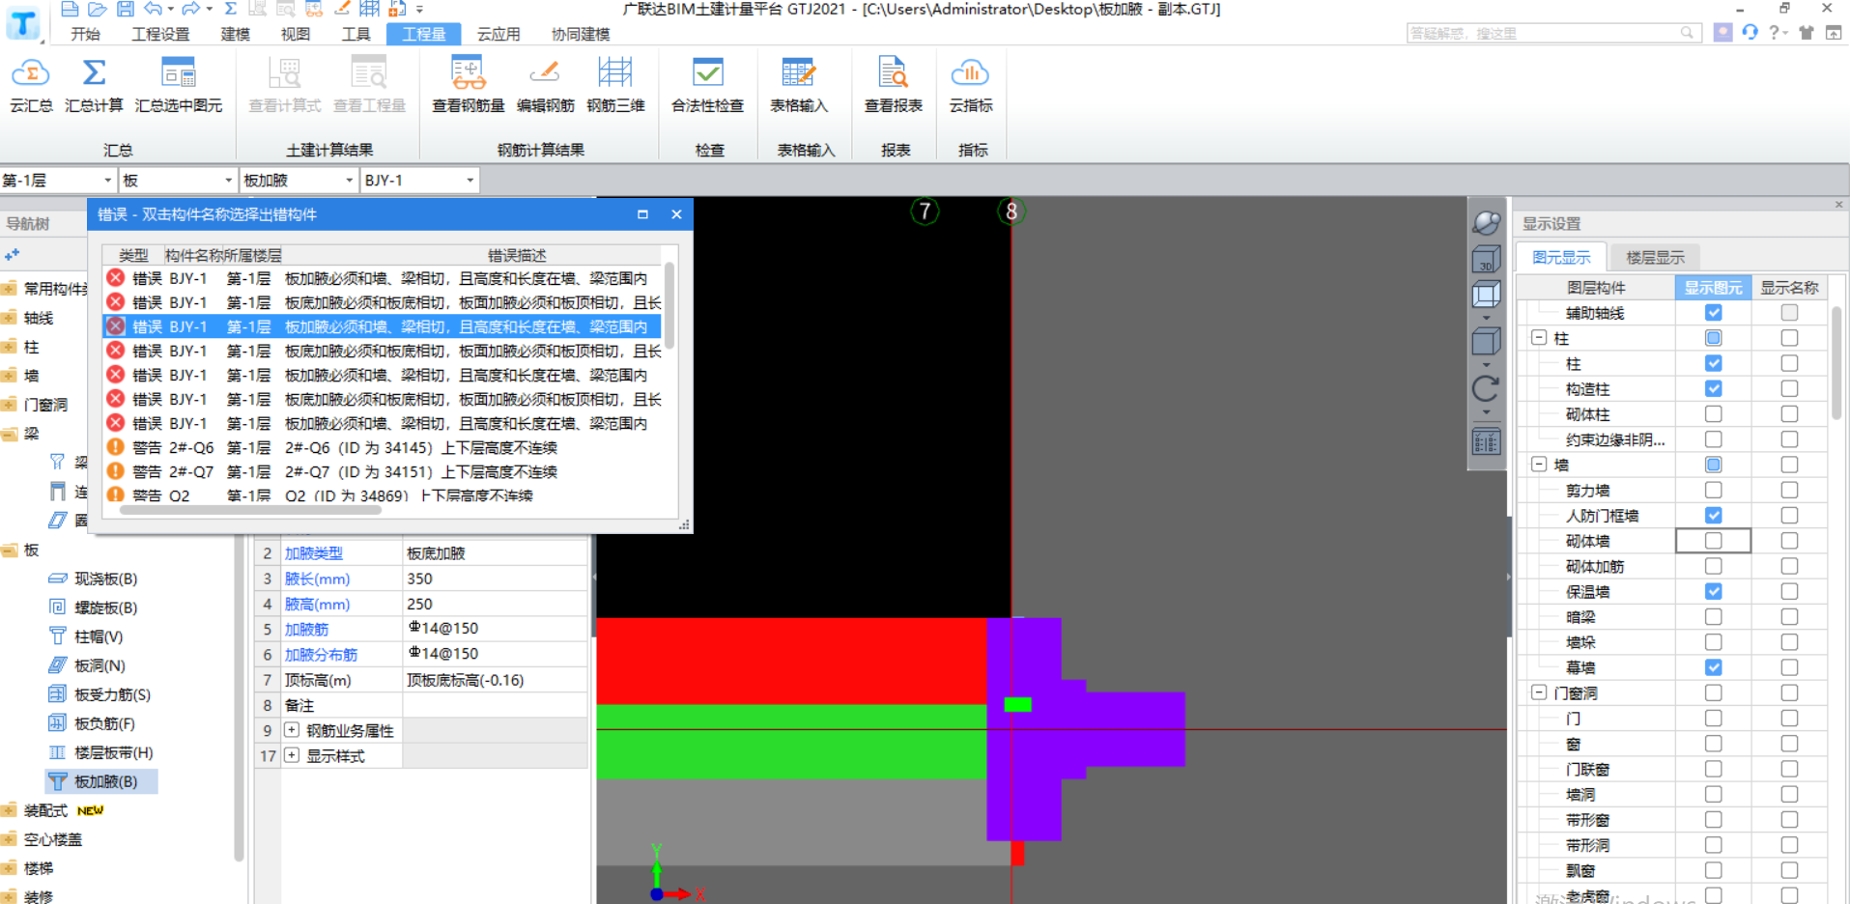Open 建模 ribbon tab
The image size is (1850, 904).
[x=236, y=34]
